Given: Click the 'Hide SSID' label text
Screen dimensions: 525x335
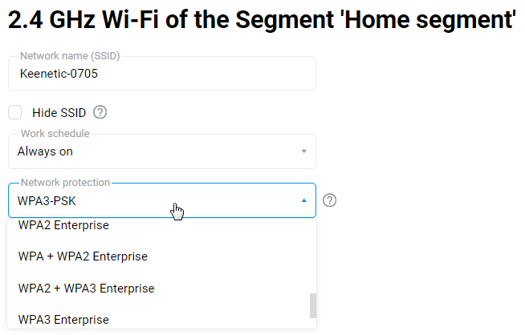Looking at the screenshot, I should (59, 113).
